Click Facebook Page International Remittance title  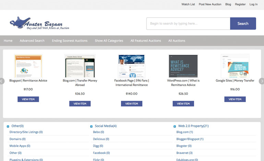point(132,83)
